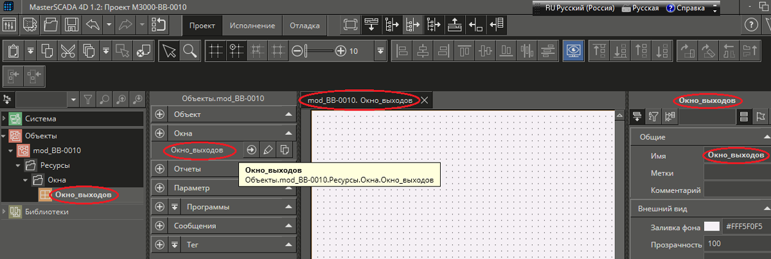Image resolution: width=771 pixels, height=259 pixels.
Task: Select the arrow pointer tool
Action: pyautogui.click(x=169, y=51)
